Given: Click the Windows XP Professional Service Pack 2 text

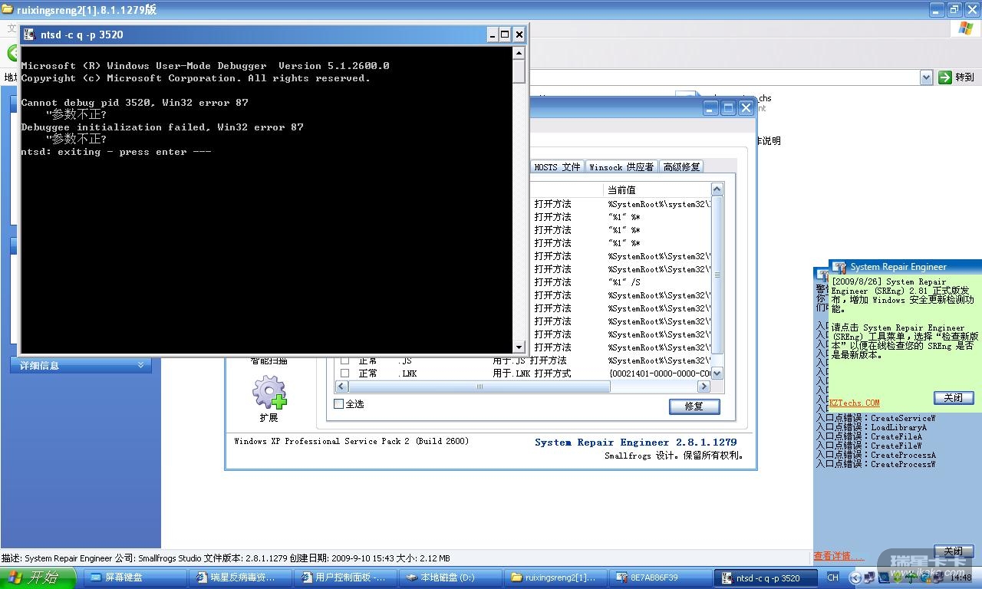Looking at the screenshot, I should pos(351,441).
